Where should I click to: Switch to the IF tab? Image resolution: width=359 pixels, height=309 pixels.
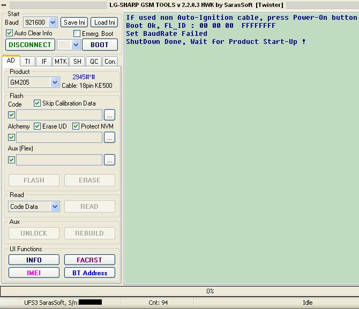tap(44, 62)
